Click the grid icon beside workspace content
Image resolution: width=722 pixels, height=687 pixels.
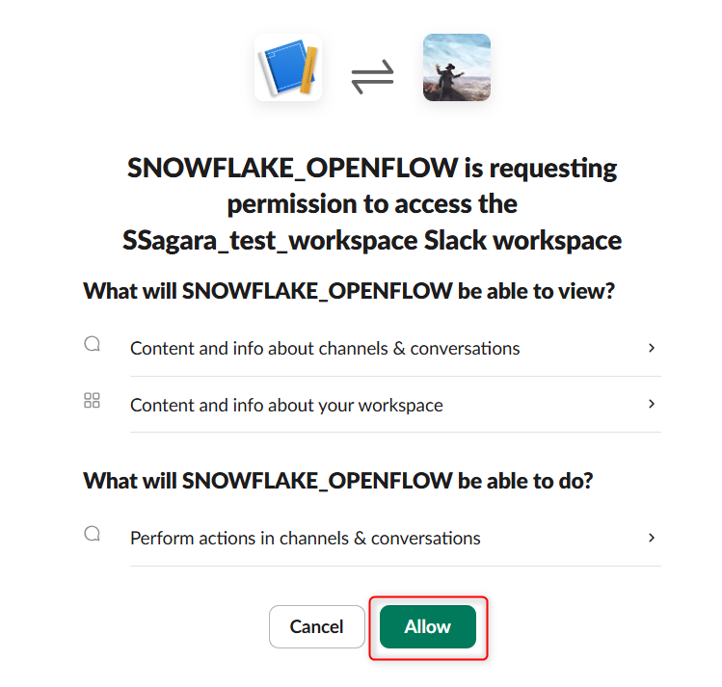pos(93,401)
